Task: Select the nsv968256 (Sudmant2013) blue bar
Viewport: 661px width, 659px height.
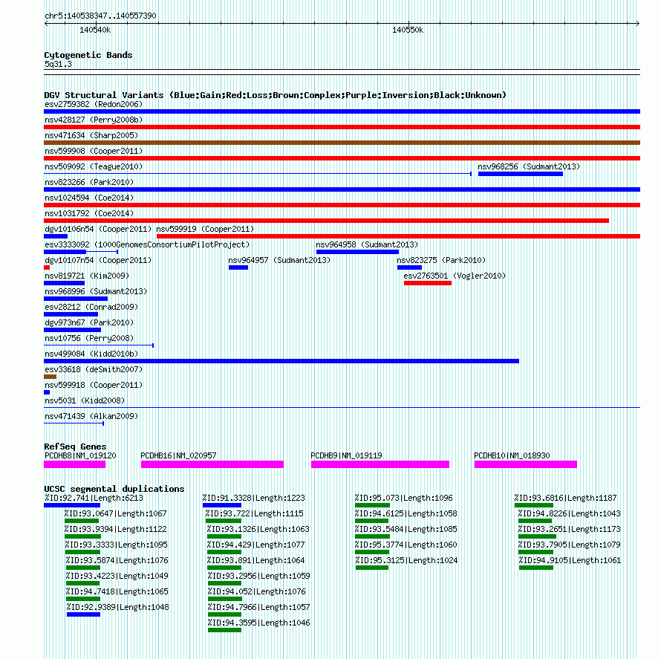Action: pos(521,174)
